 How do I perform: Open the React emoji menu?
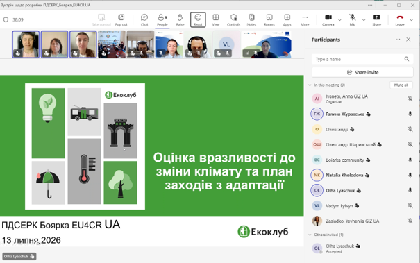tap(198, 20)
